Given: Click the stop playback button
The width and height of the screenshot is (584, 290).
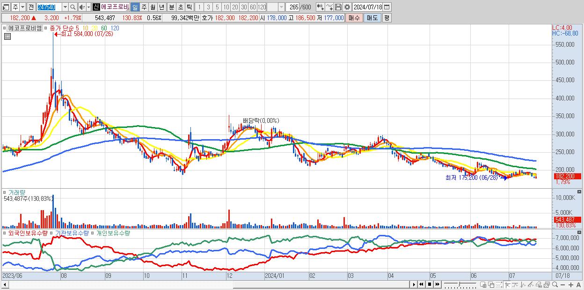Looking at the screenshot, I should pyautogui.click(x=429, y=284).
